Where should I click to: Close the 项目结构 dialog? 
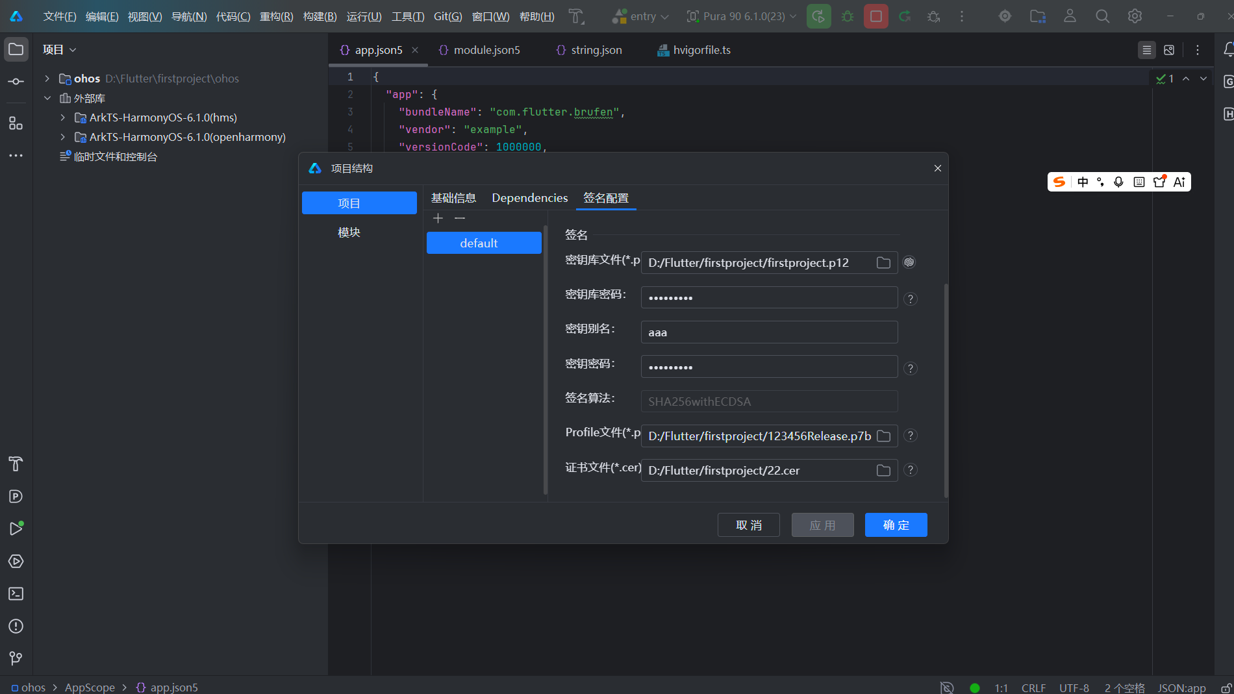click(938, 168)
